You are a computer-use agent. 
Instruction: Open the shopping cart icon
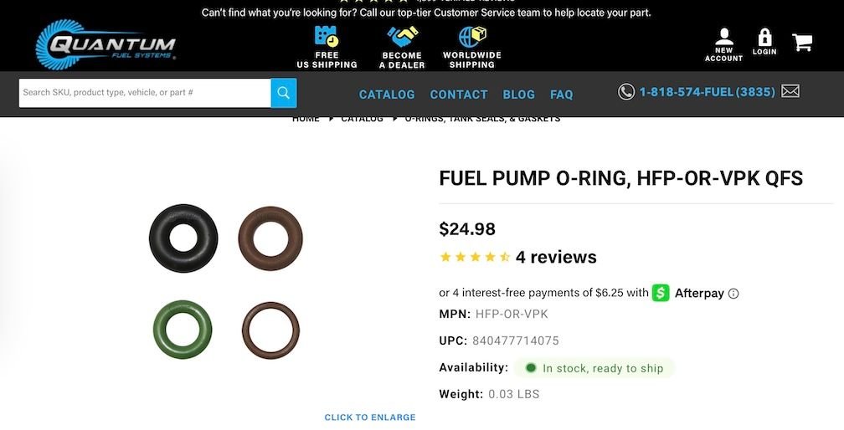(x=802, y=43)
